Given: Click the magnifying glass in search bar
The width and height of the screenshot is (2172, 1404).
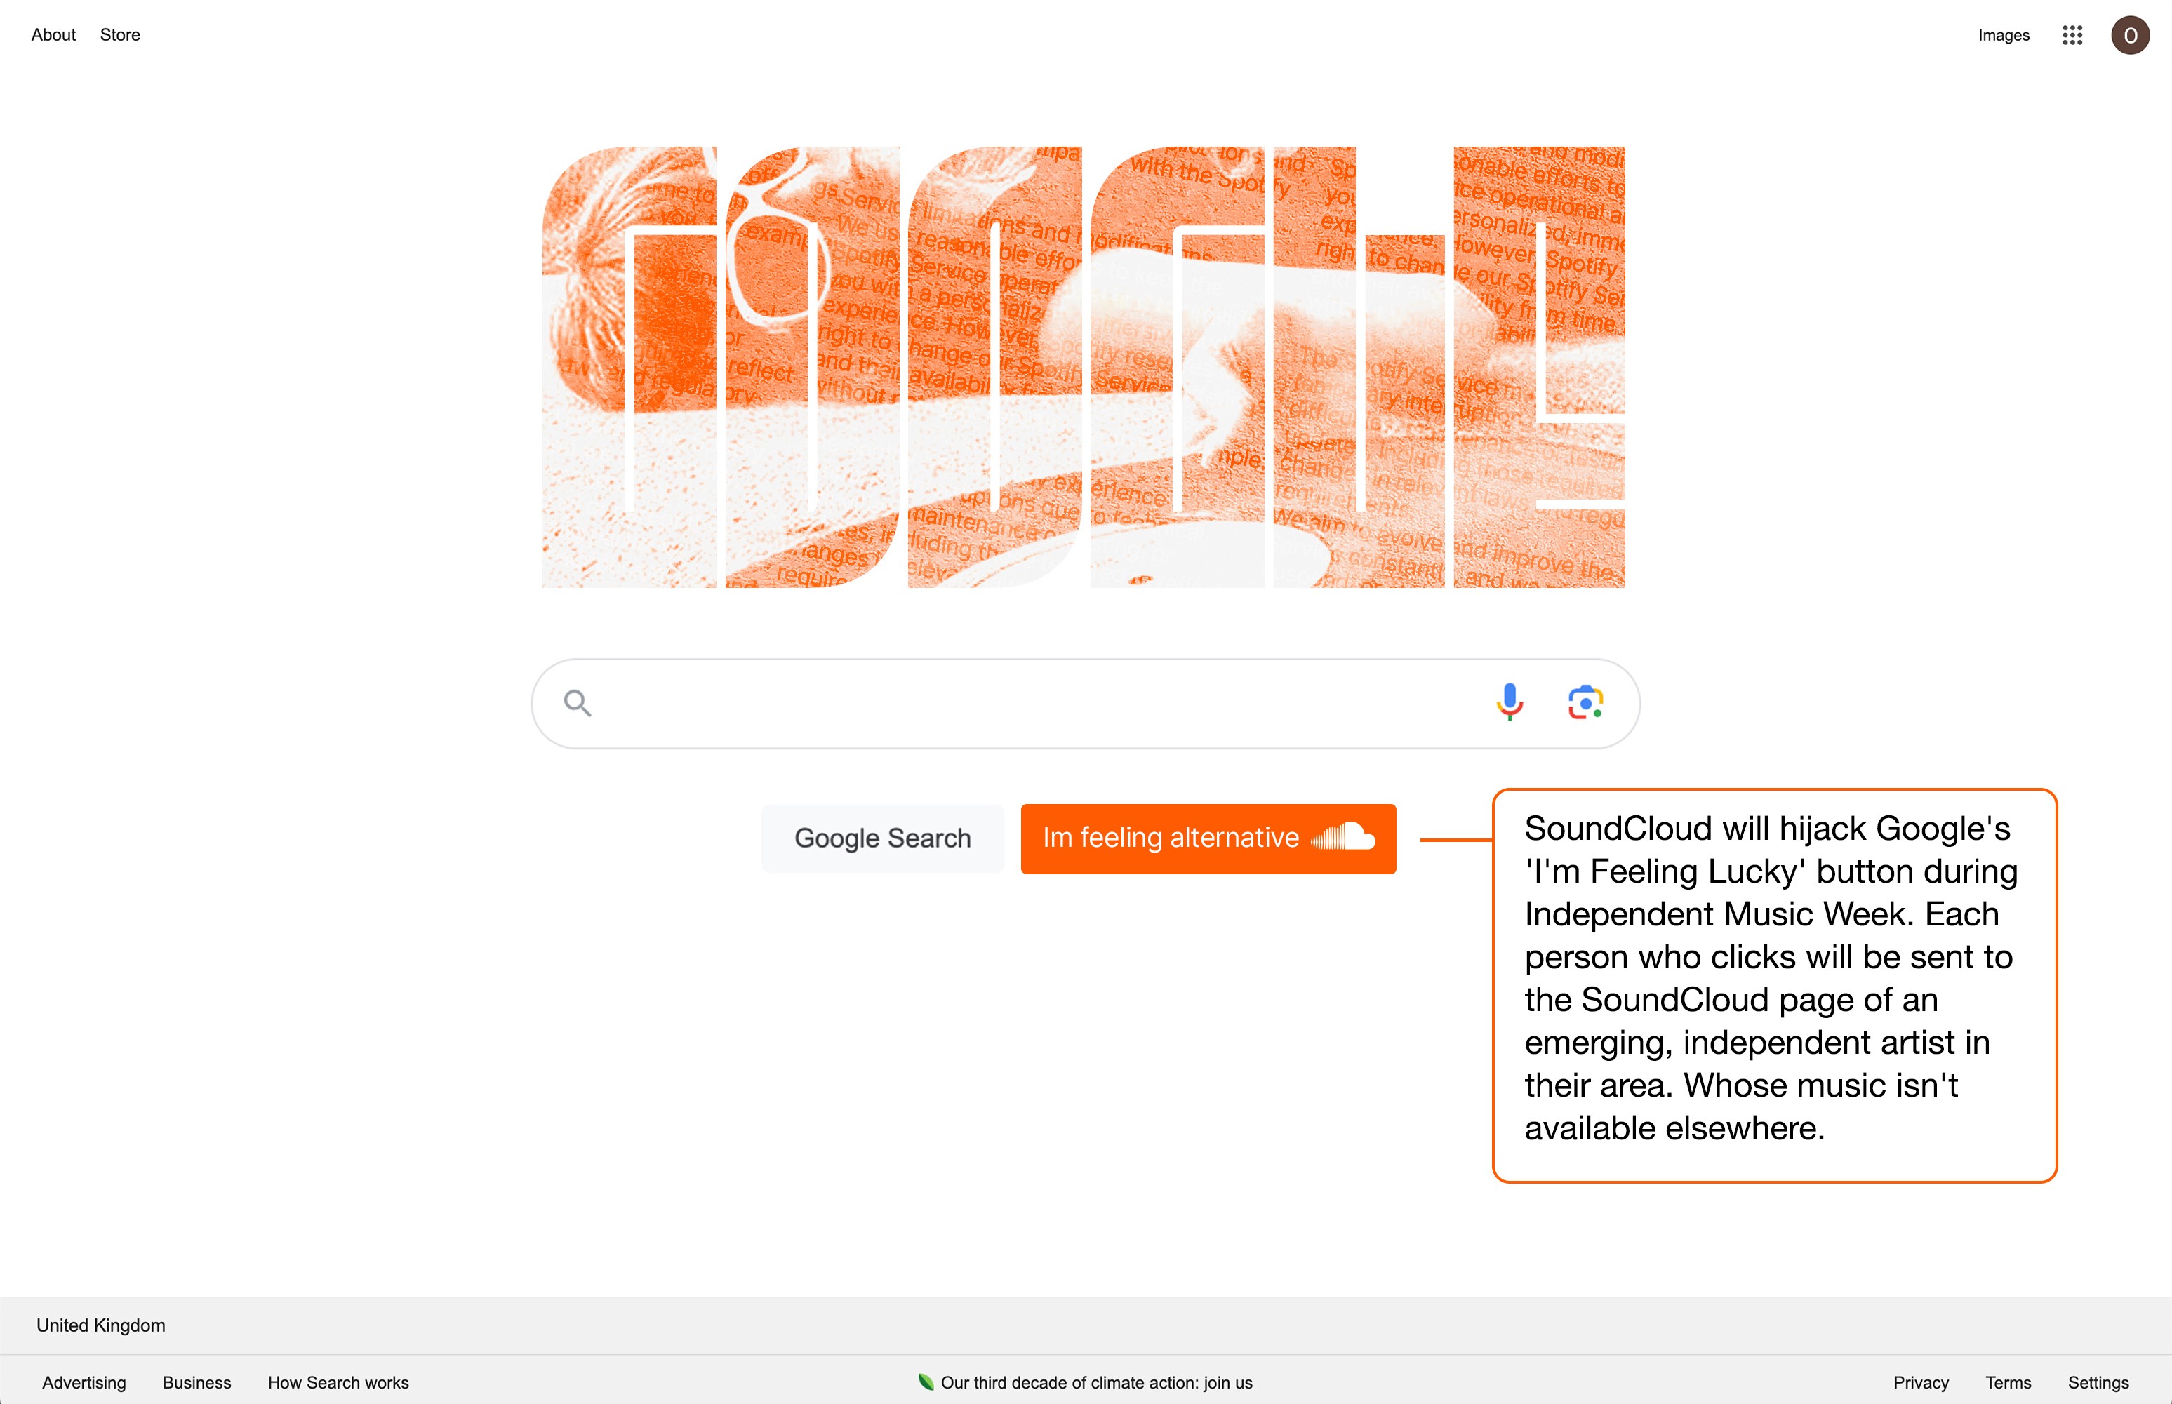Looking at the screenshot, I should click(x=577, y=703).
